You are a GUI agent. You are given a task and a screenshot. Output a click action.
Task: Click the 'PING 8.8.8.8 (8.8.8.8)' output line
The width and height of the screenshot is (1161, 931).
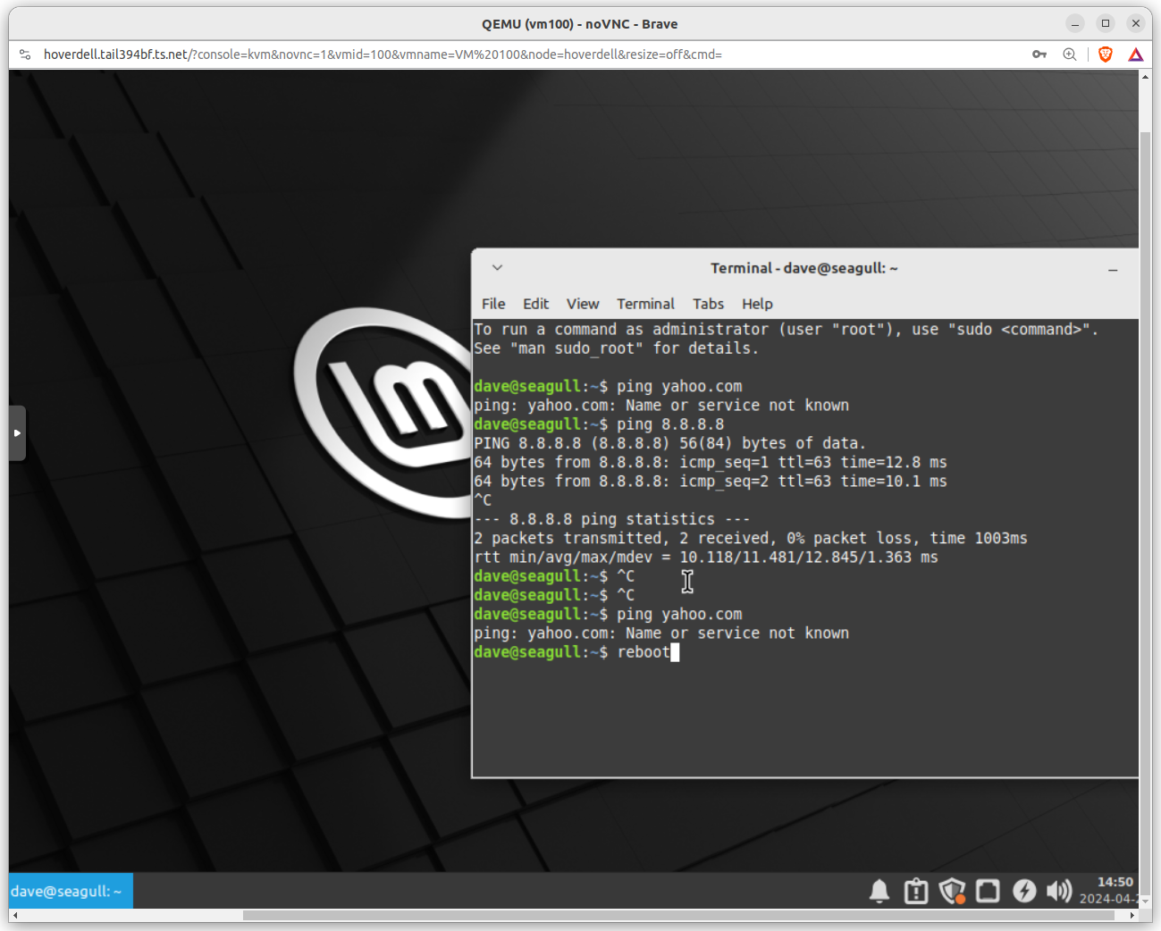pos(670,443)
